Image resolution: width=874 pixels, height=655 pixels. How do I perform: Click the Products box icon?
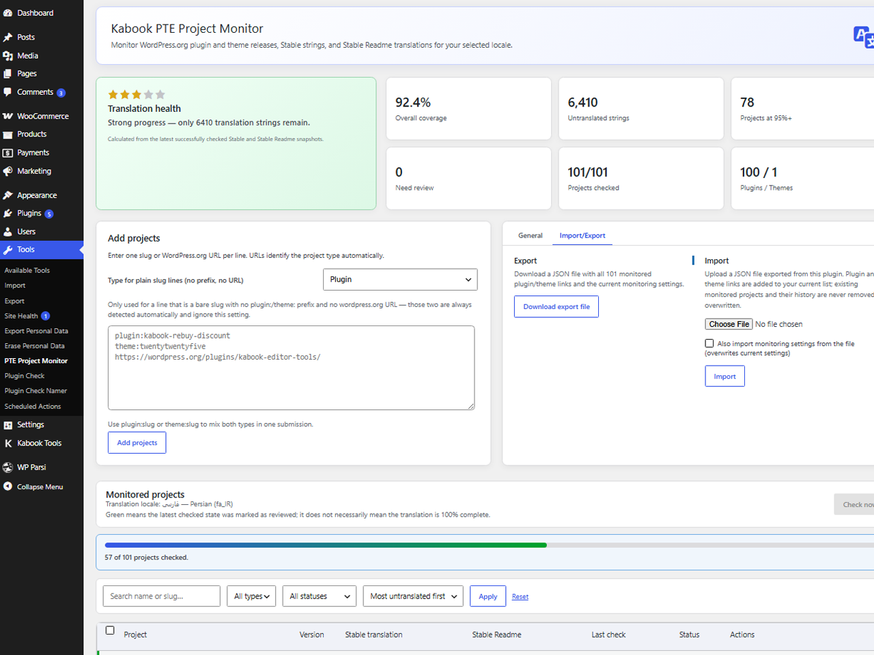coord(8,134)
